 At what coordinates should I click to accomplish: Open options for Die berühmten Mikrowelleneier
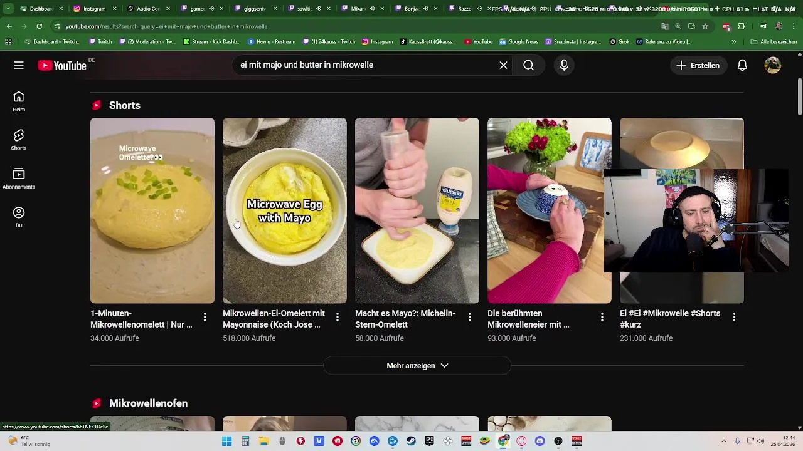pyautogui.click(x=602, y=318)
